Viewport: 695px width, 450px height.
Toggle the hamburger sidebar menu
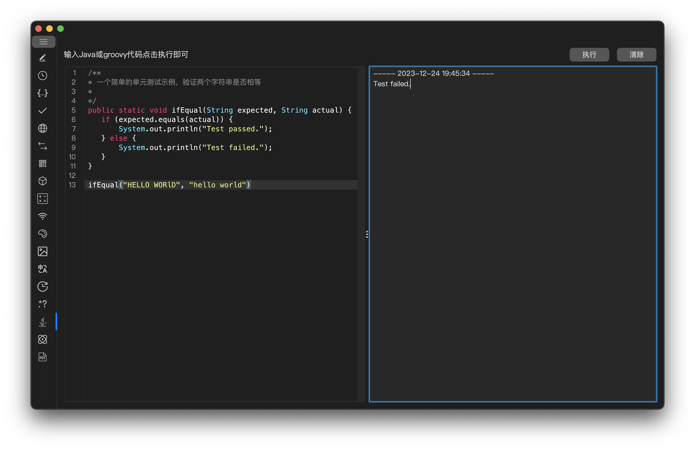pos(43,42)
